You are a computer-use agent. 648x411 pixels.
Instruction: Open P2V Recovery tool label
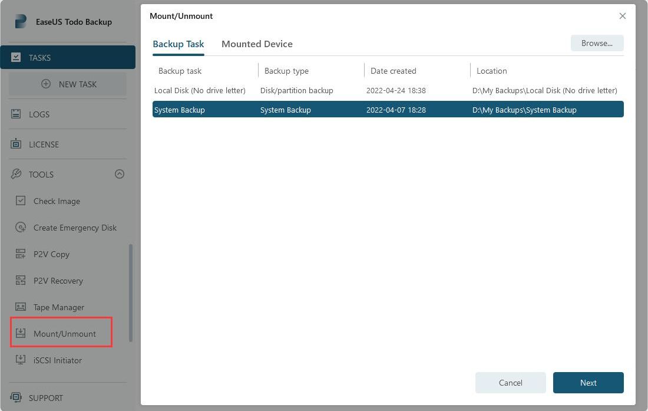point(58,281)
